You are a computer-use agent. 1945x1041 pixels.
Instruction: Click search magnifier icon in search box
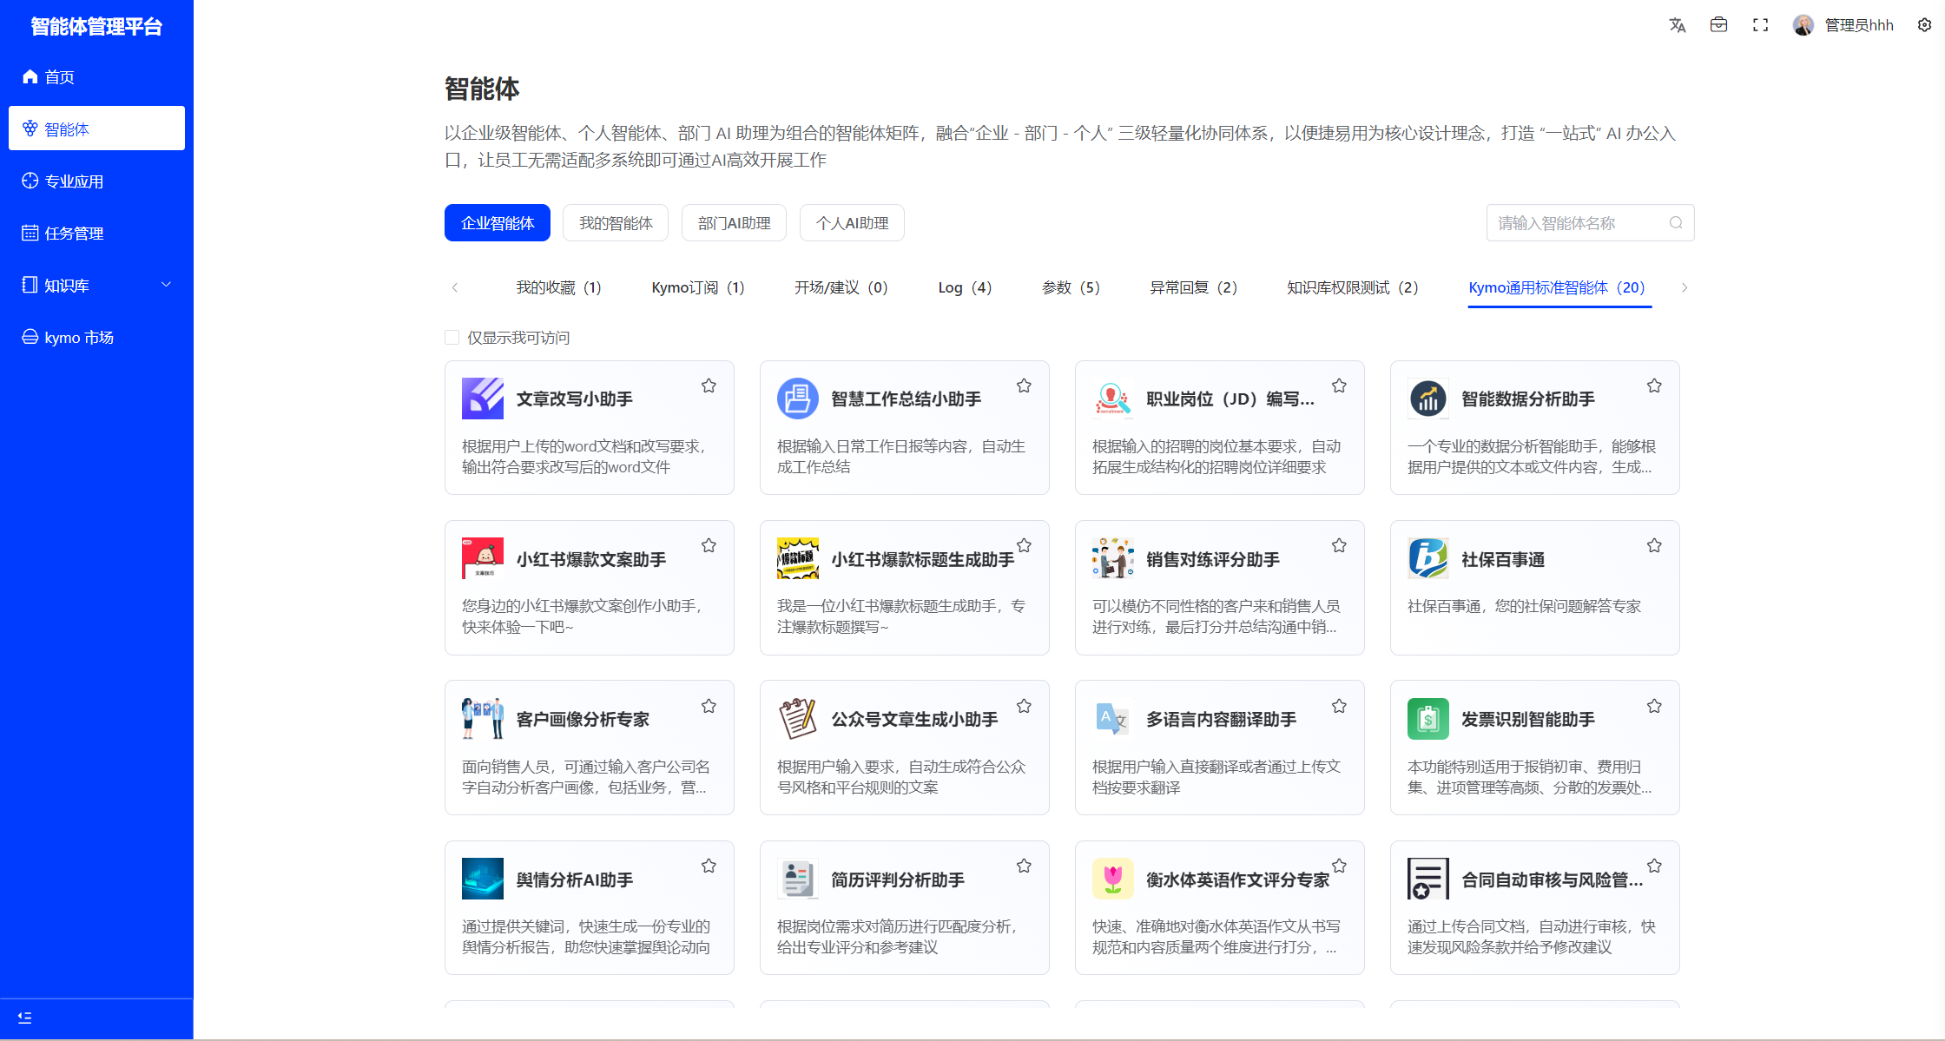(1676, 223)
